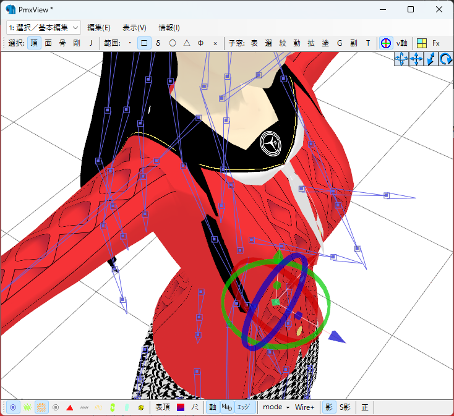This screenshot has width=454, height=416.
Task: Open the 表 sub-window
Action: point(254,43)
